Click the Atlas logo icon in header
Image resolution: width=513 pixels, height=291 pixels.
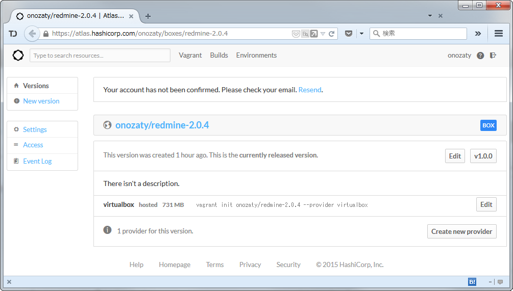pyautogui.click(x=18, y=55)
